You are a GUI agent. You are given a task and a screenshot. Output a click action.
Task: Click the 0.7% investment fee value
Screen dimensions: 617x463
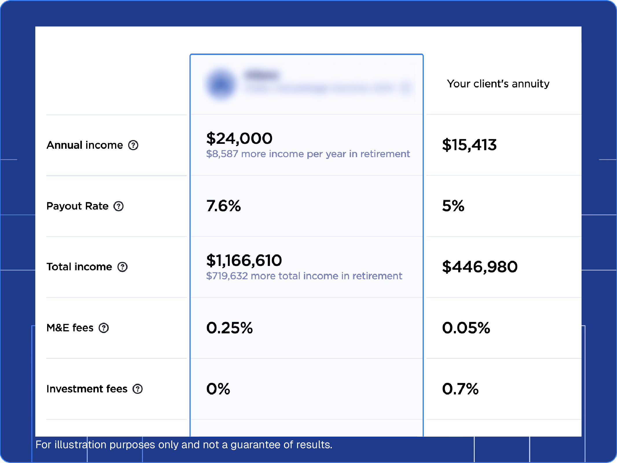click(461, 389)
